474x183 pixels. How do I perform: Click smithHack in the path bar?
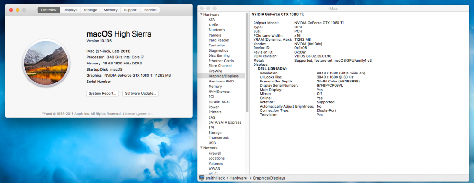point(215,178)
